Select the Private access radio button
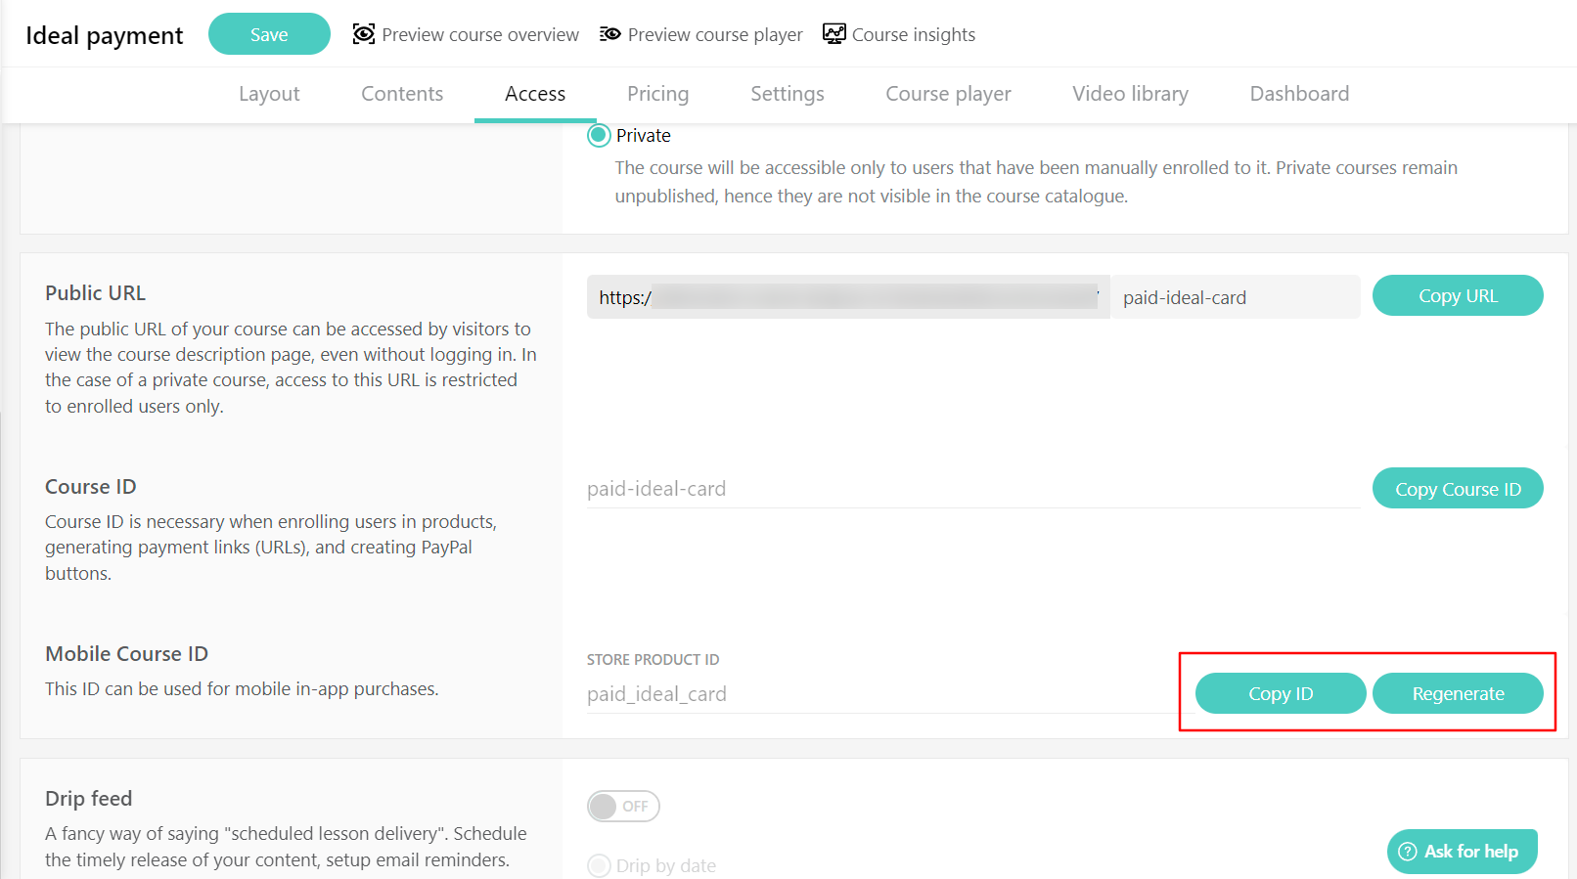The height and width of the screenshot is (879, 1577). [x=598, y=135]
